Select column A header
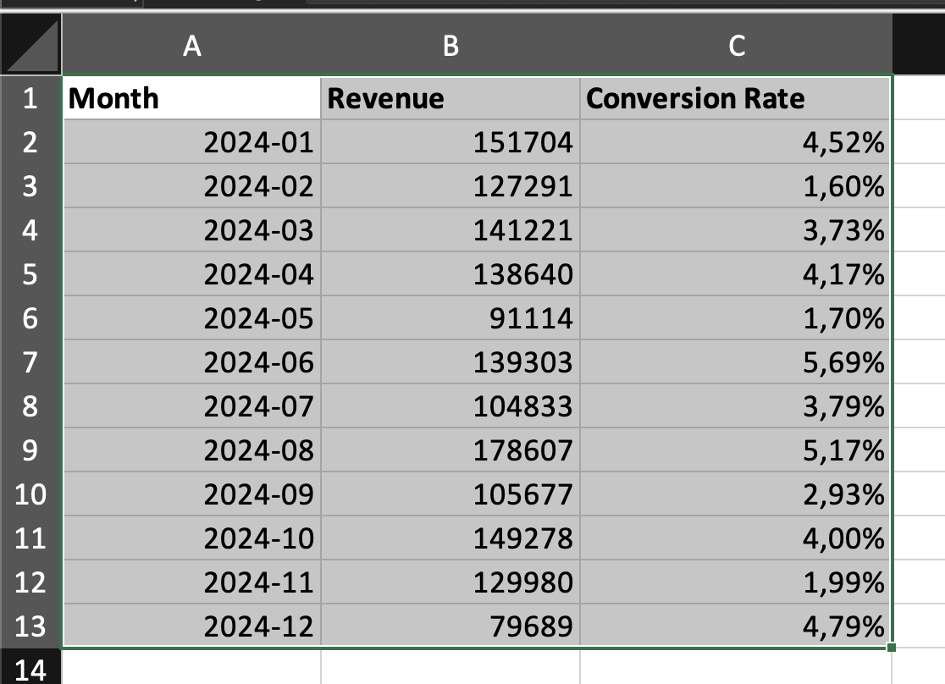Image resolution: width=945 pixels, height=684 pixels. click(191, 46)
